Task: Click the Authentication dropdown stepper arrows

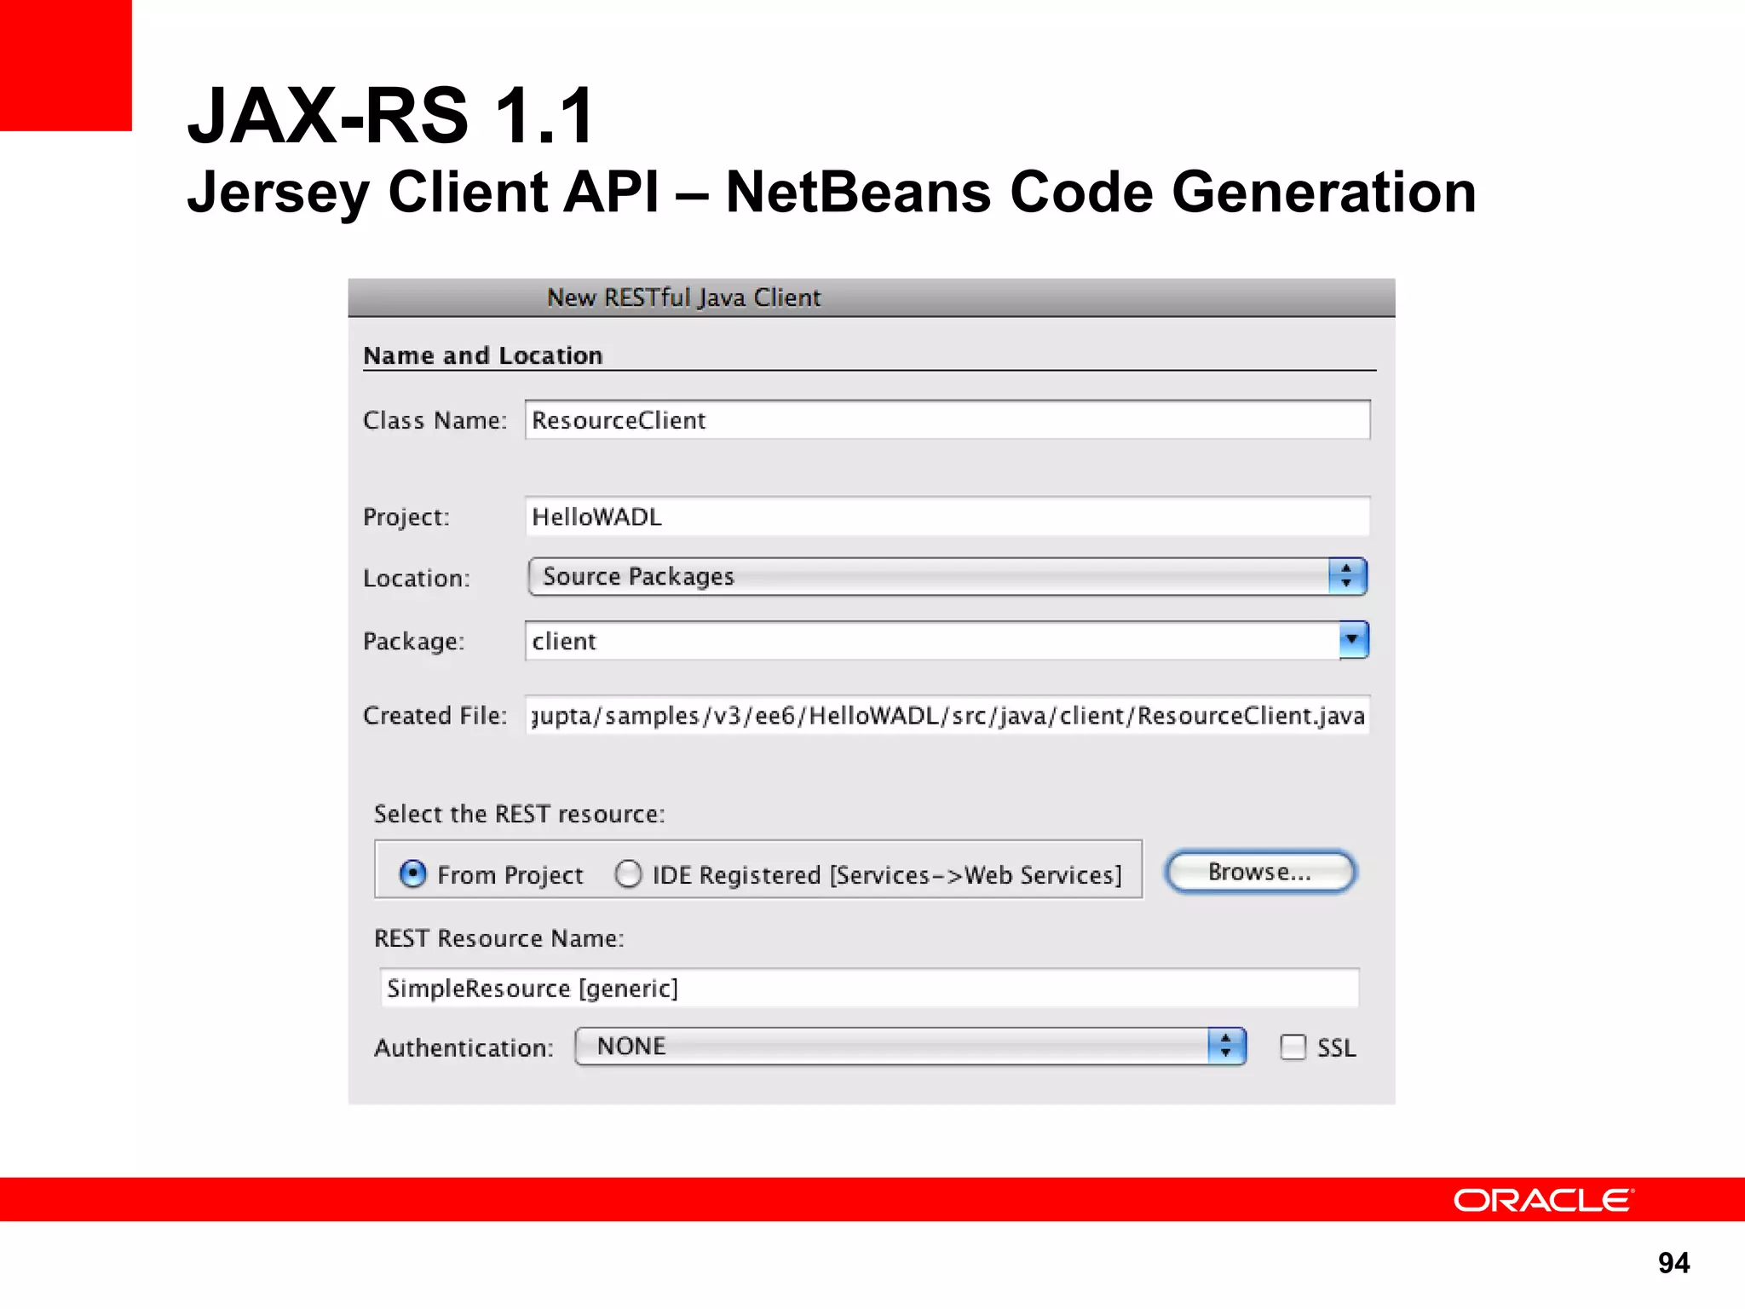Action: pos(1226,1047)
